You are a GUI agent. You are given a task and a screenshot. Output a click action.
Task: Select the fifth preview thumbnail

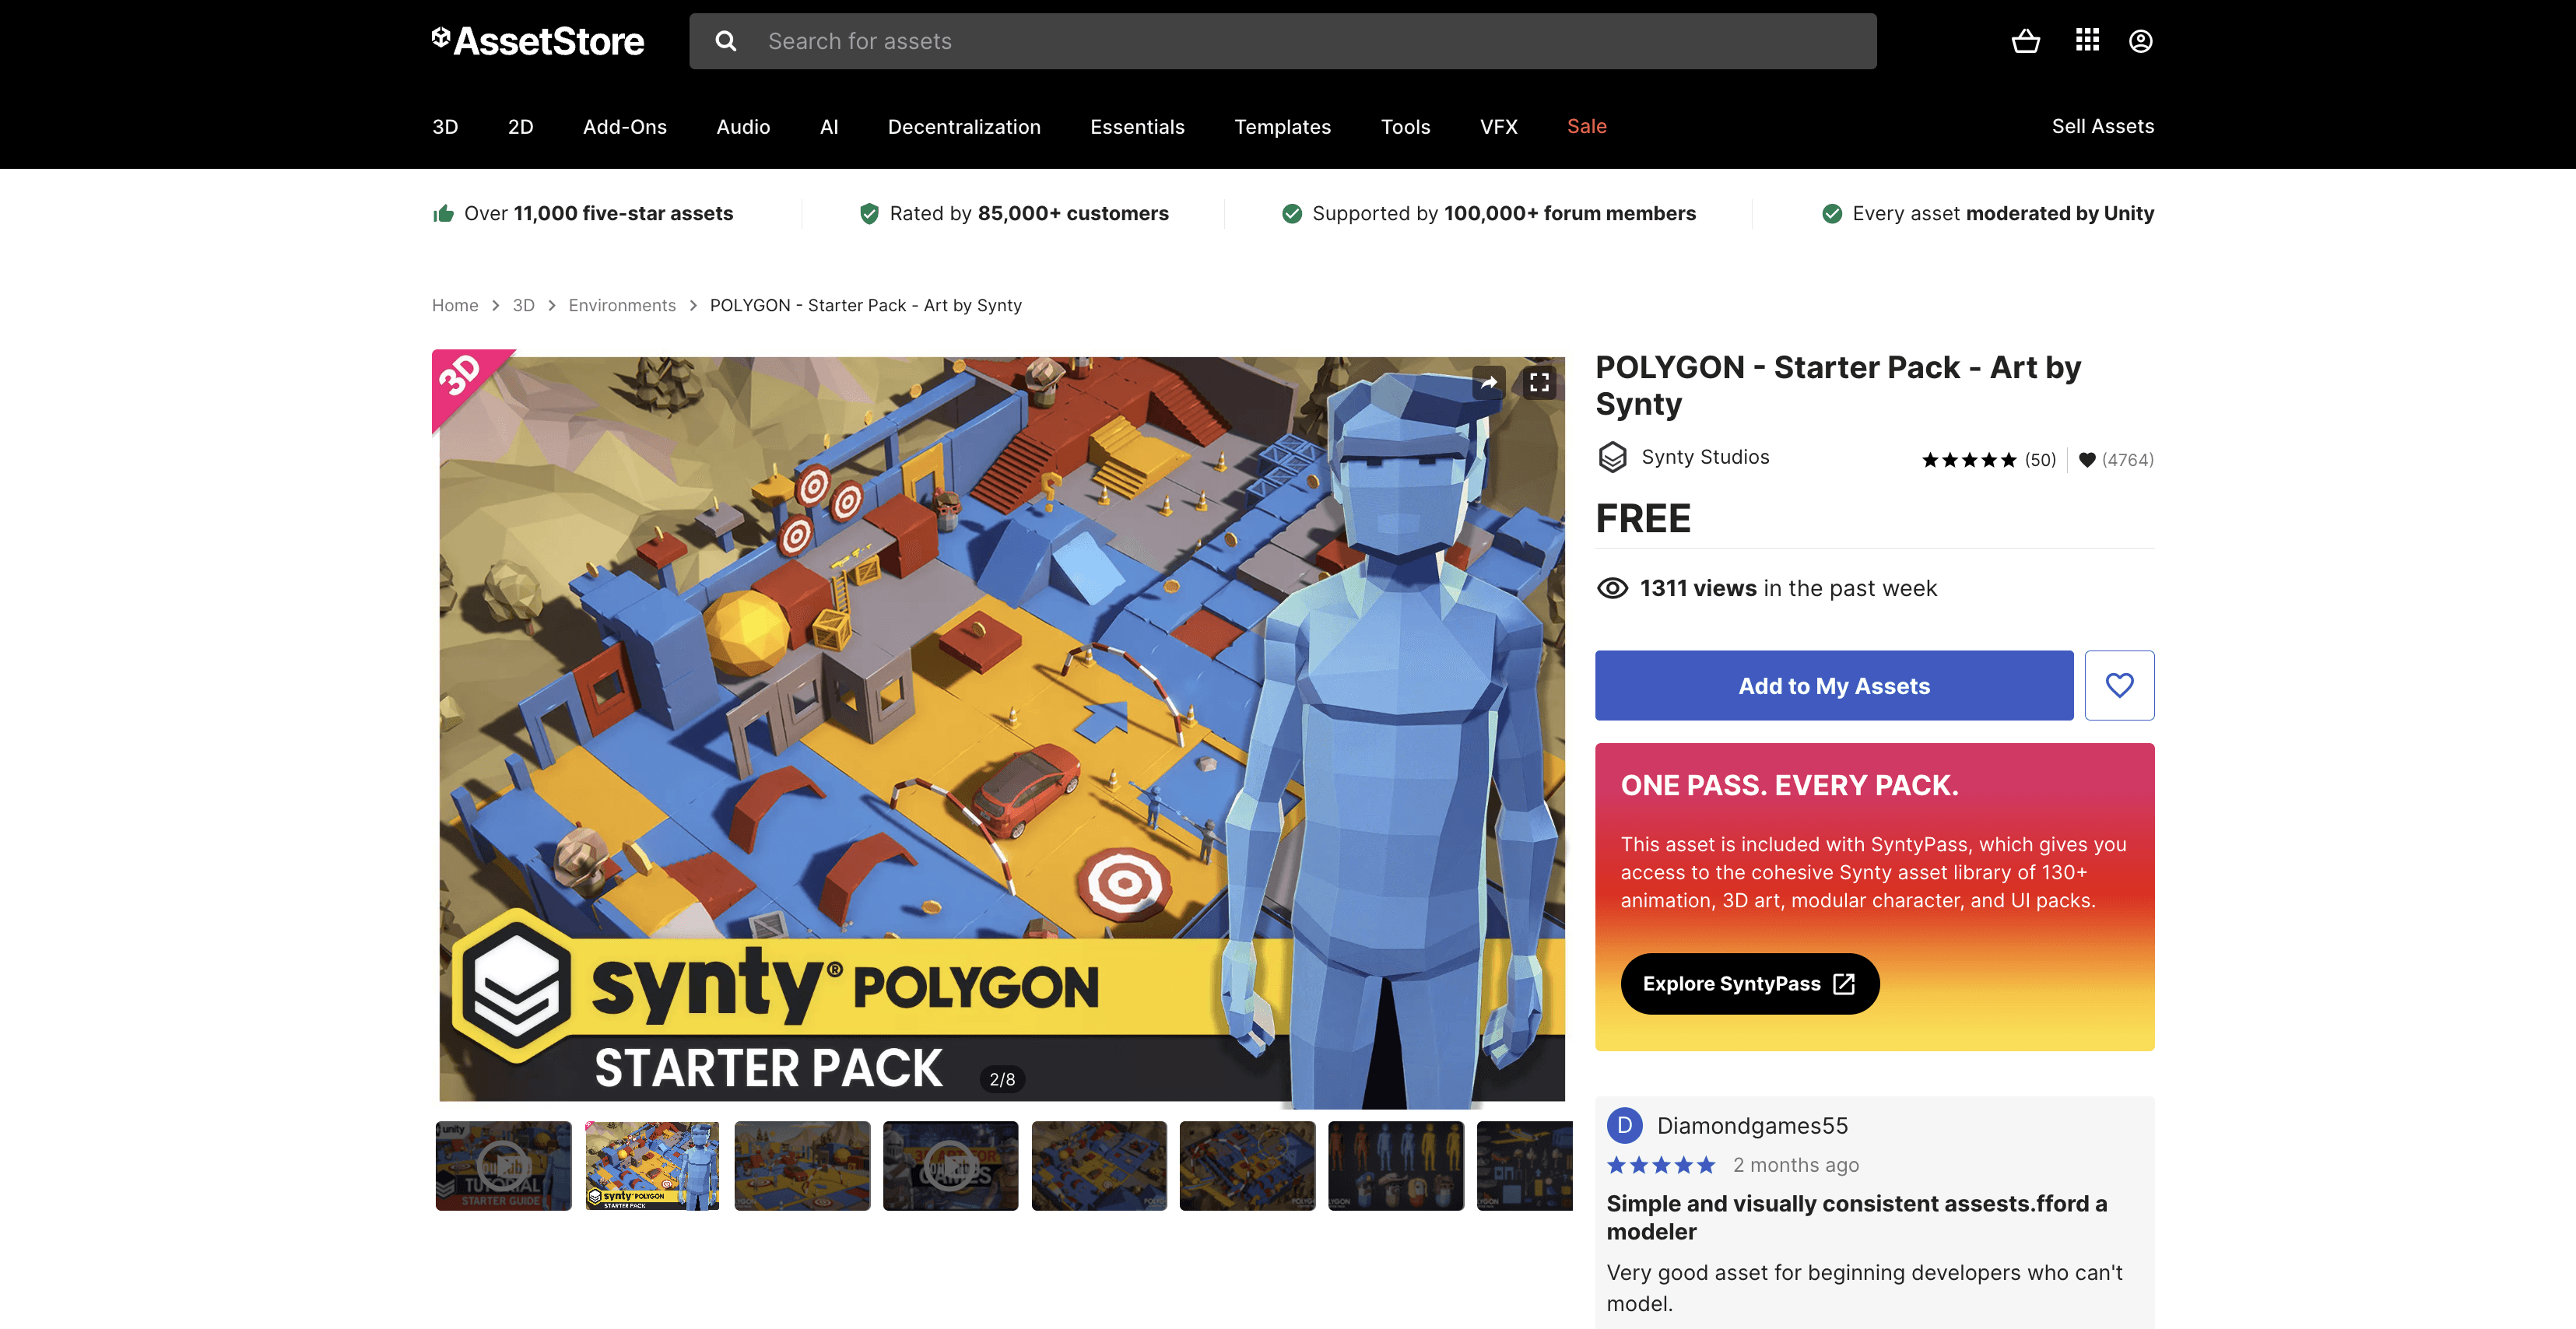tap(1099, 1166)
